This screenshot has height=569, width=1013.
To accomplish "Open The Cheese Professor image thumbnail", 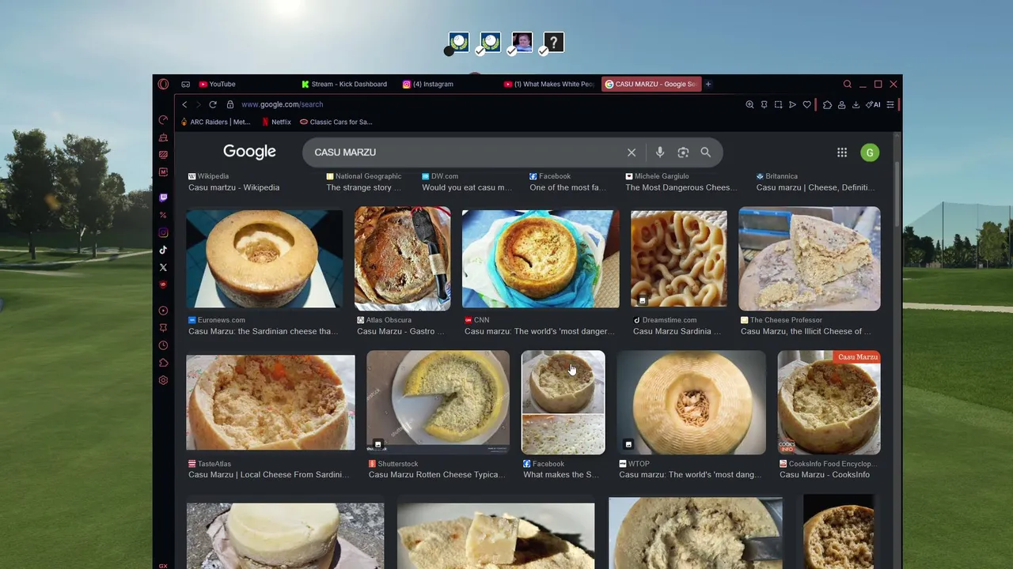I will pyautogui.click(x=809, y=258).
